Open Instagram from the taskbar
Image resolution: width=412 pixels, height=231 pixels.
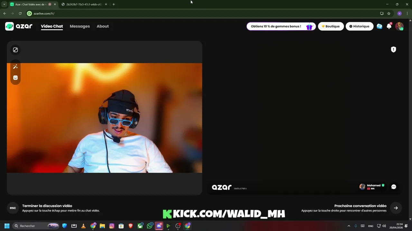click(x=112, y=226)
